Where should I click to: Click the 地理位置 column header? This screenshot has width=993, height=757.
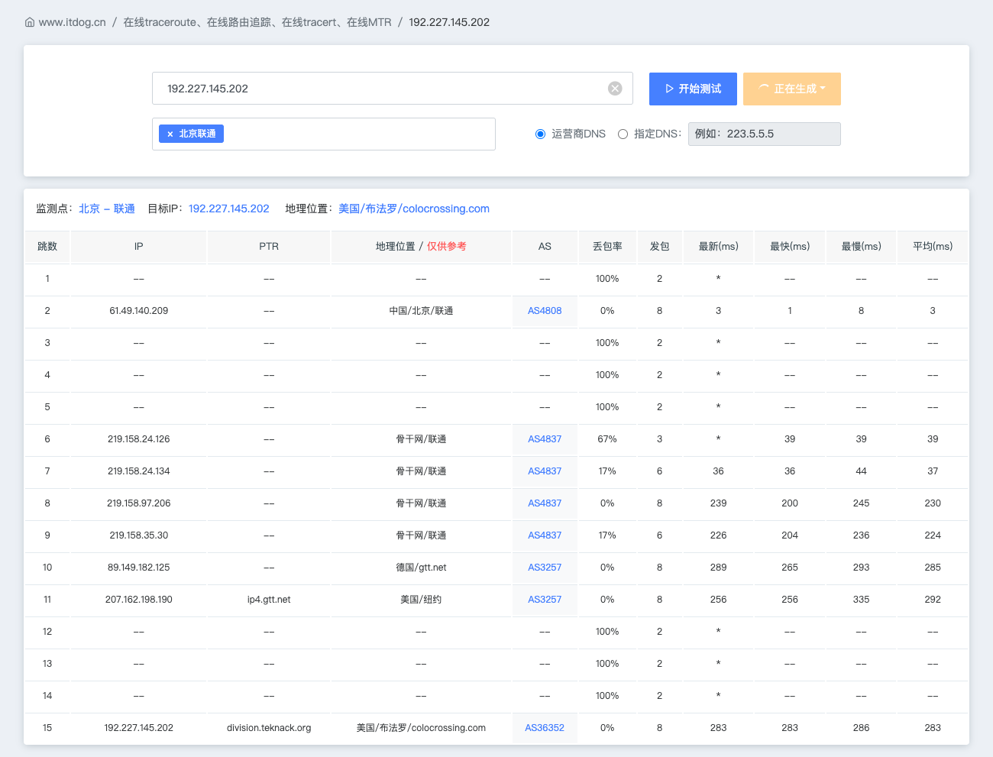421,247
